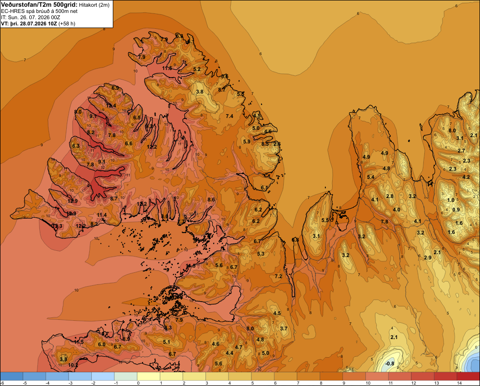The height and width of the screenshot is (386, 480).
Task: Pick the blue legend swatch between -6 and -5
Action: (x=12, y=376)
